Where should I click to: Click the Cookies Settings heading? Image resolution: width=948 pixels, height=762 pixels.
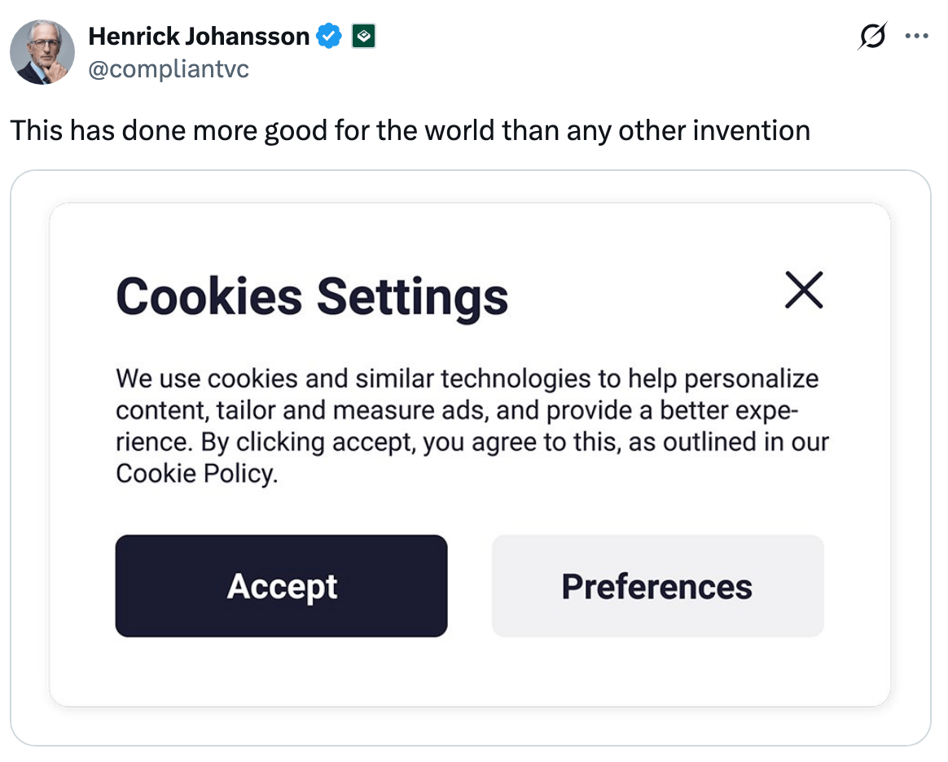click(x=312, y=296)
